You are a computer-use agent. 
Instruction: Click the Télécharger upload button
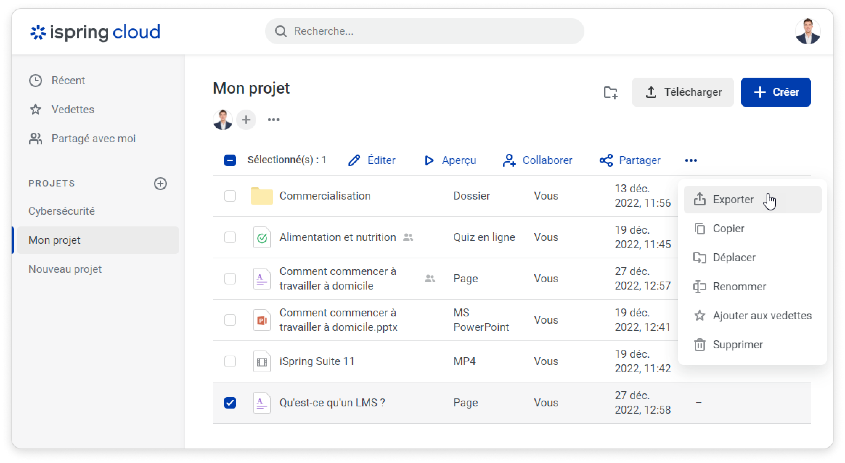coord(683,92)
